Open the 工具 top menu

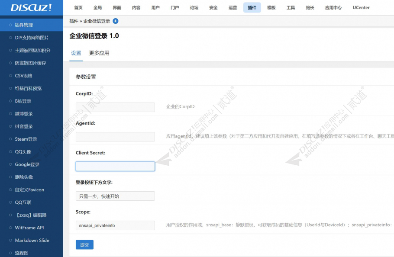pyautogui.click(x=291, y=7)
